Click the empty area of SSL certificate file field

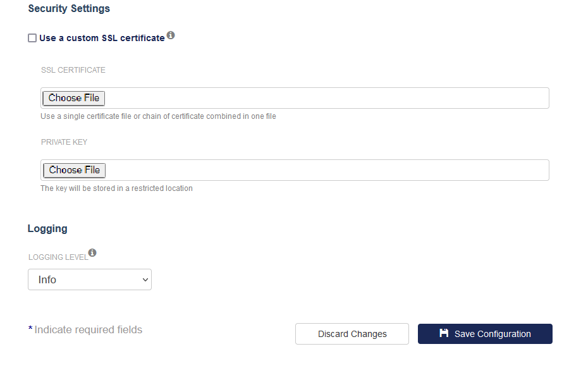coord(327,98)
